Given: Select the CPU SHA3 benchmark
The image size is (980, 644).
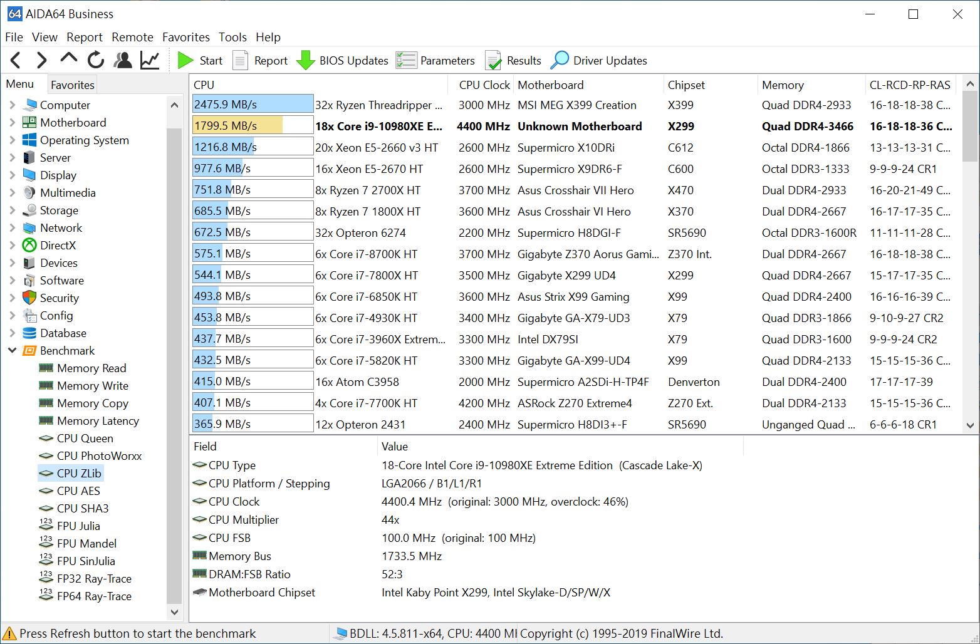Looking at the screenshot, I should pyautogui.click(x=83, y=509).
